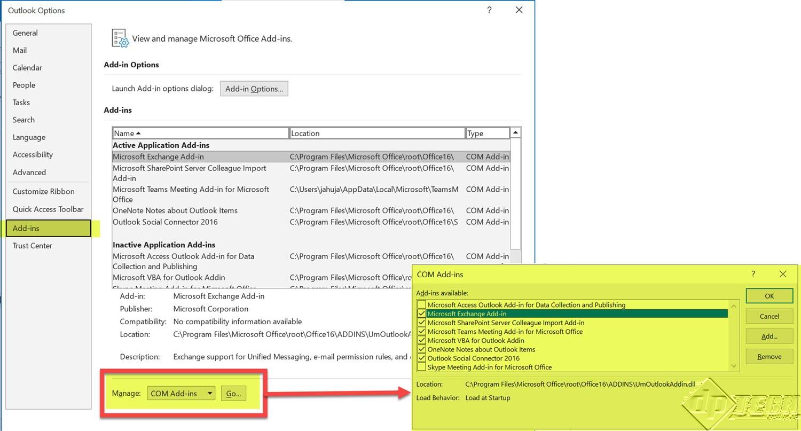This screenshot has height=431, width=801.
Task: Uncheck OneNote Notes about Outlook Items
Action: (422, 349)
